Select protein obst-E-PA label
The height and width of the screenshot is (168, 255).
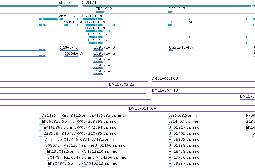coord(74,53)
